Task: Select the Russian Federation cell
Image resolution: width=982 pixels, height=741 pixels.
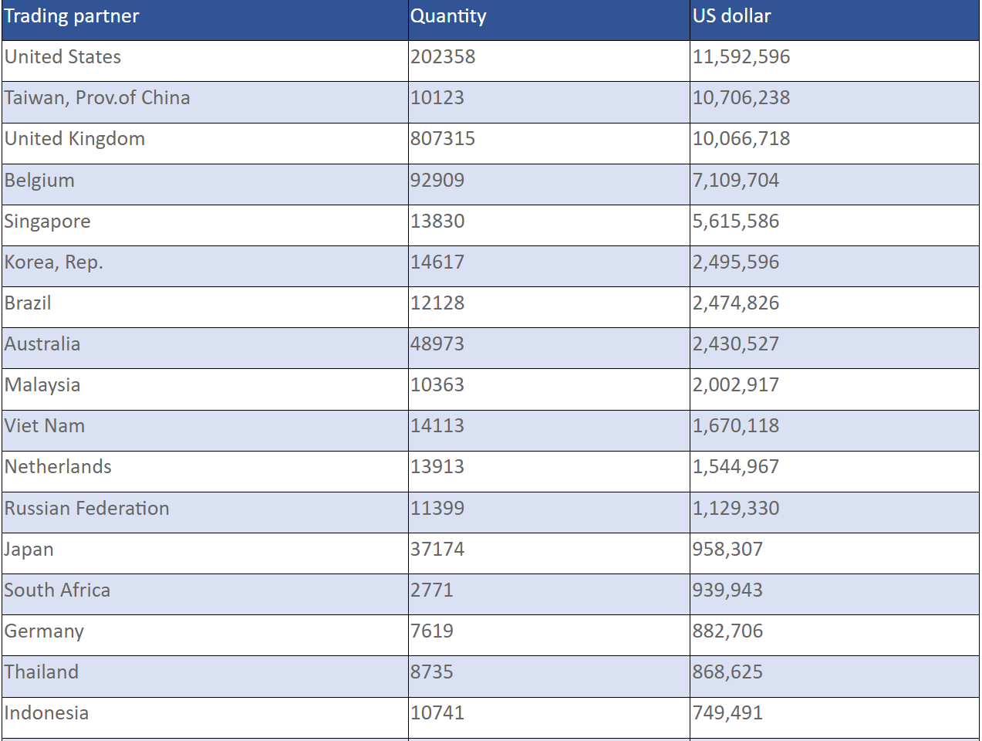Action: pyautogui.click(x=86, y=509)
